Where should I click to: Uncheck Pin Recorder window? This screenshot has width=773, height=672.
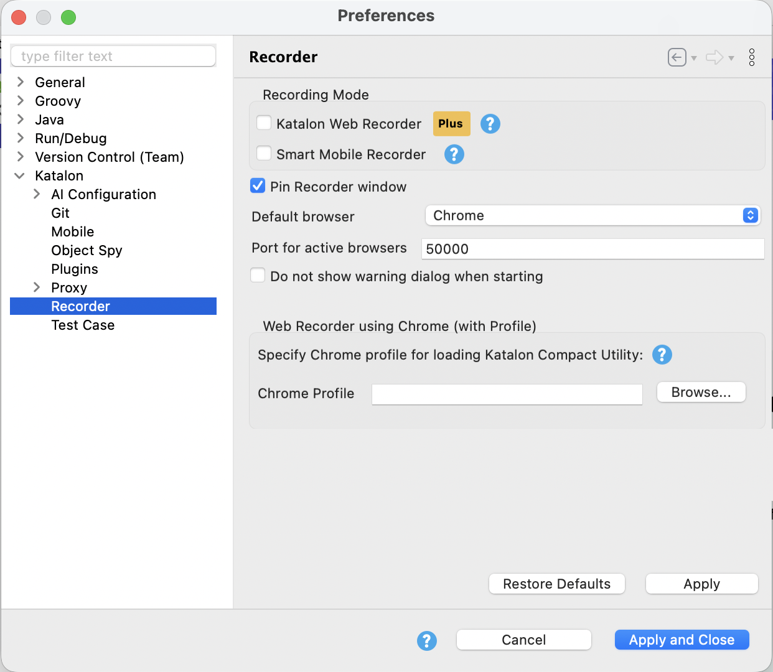(x=257, y=185)
